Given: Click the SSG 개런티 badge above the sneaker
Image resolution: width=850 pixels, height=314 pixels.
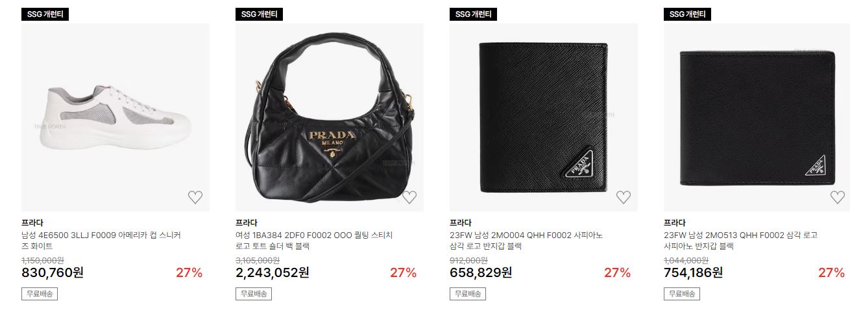Looking at the screenshot, I should pyautogui.click(x=45, y=14).
